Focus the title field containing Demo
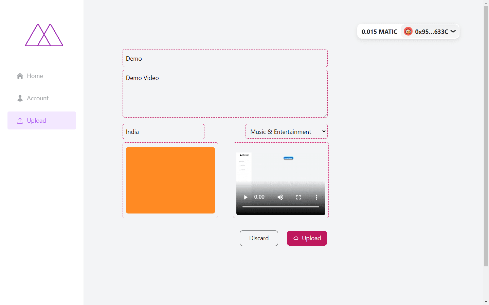Viewport: 489px width, 305px height. pyautogui.click(x=225, y=58)
